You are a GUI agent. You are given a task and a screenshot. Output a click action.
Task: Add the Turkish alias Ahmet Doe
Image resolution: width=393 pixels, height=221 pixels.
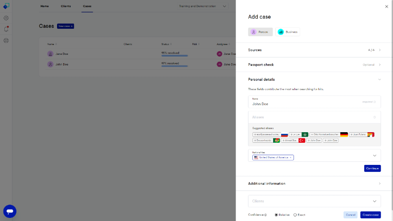click(x=293, y=141)
